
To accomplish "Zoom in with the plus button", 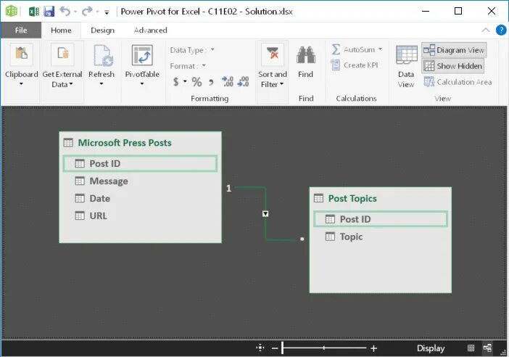I will (x=373, y=348).
